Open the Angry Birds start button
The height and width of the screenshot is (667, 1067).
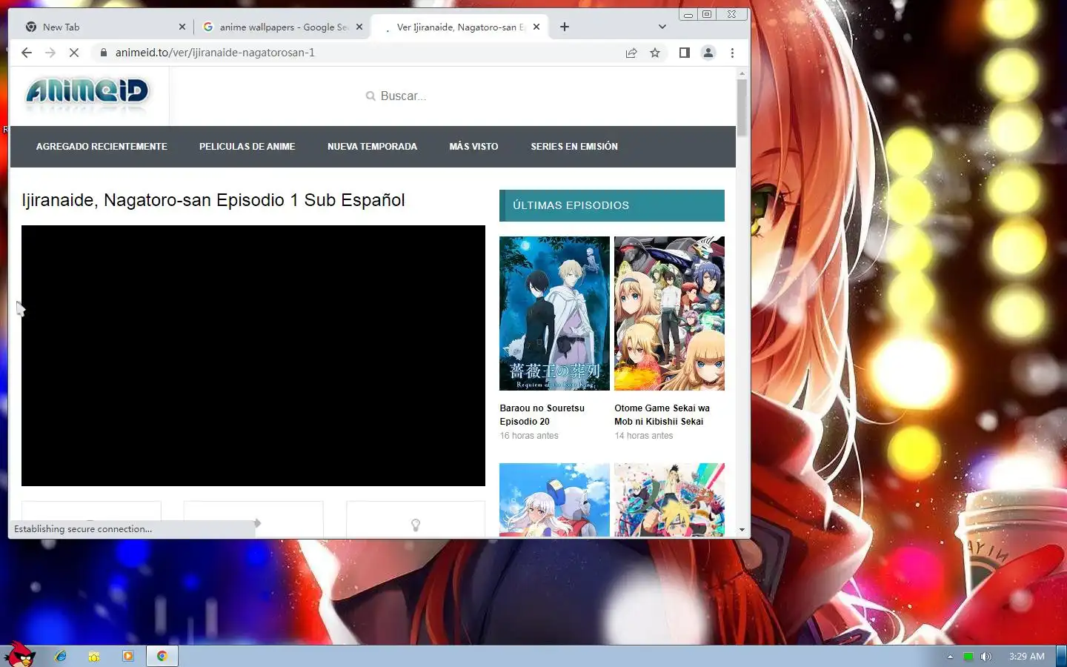pos(19,654)
